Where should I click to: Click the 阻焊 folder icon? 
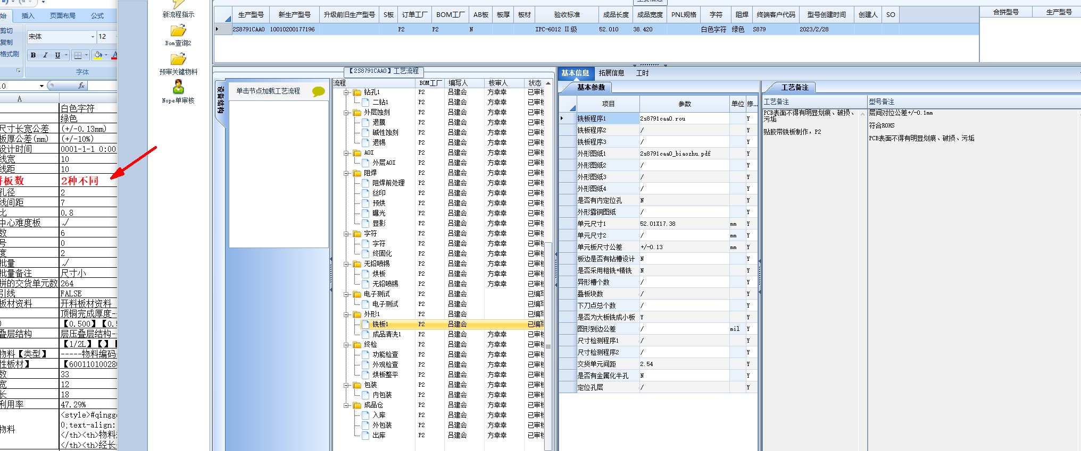click(357, 173)
